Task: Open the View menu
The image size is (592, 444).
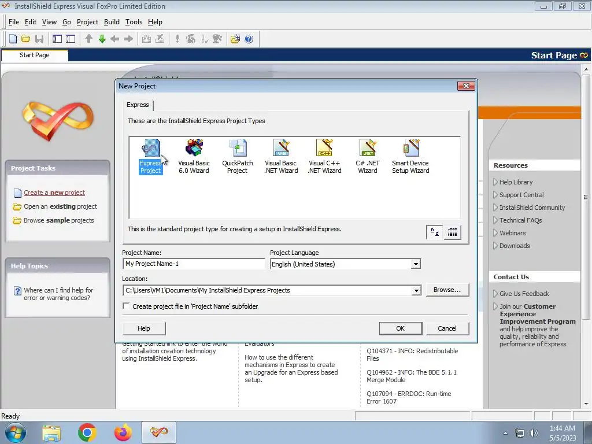Action: coord(50,22)
